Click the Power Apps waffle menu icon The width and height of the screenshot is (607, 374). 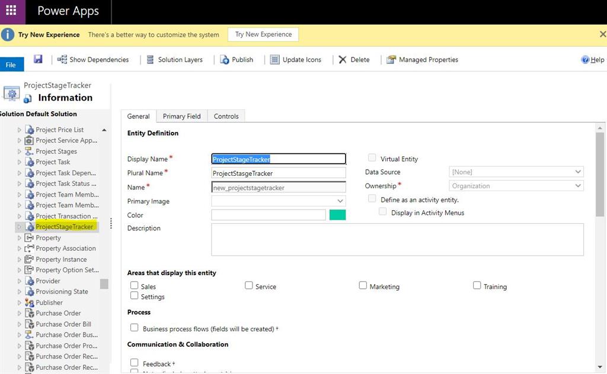click(12, 11)
